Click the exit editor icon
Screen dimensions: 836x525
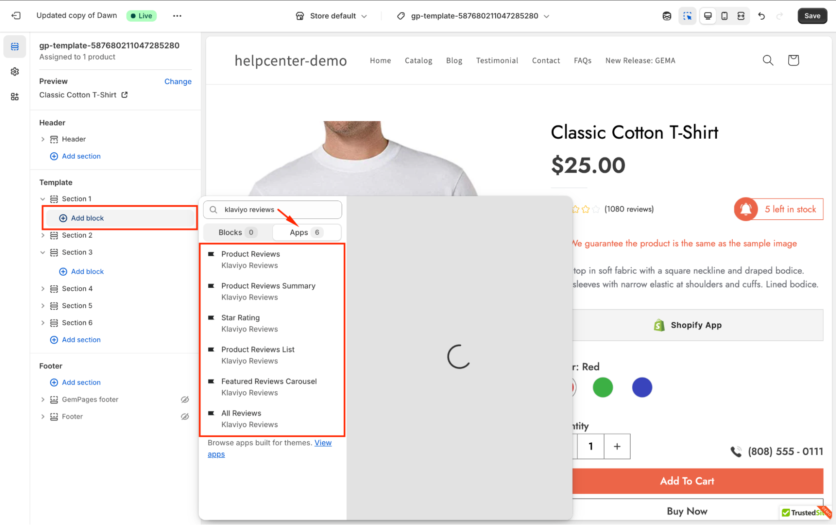click(16, 16)
